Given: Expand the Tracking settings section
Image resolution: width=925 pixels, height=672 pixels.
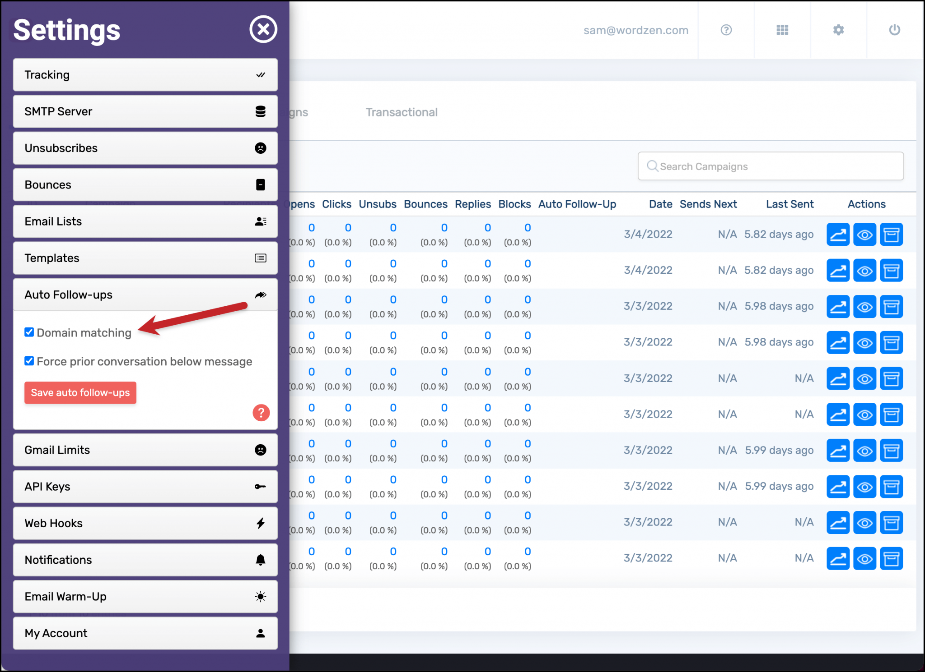Looking at the screenshot, I should [x=145, y=75].
